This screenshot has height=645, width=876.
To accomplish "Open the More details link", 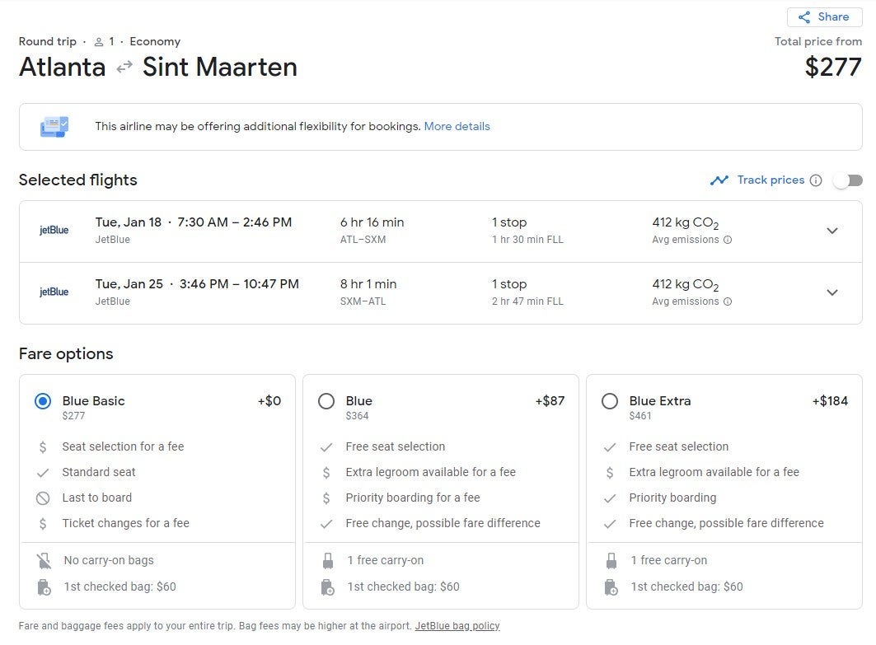I will tap(457, 126).
